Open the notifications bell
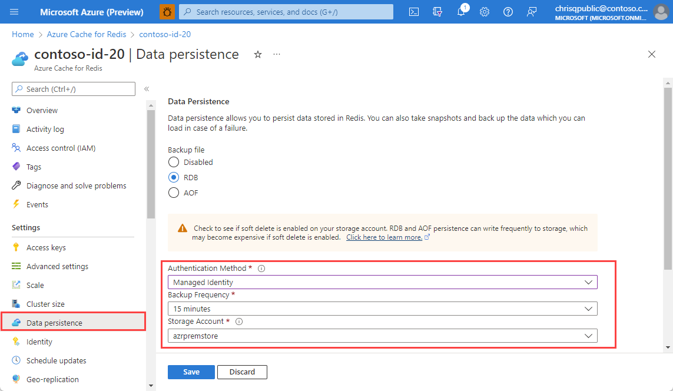This screenshot has width=673, height=391. point(461,12)
